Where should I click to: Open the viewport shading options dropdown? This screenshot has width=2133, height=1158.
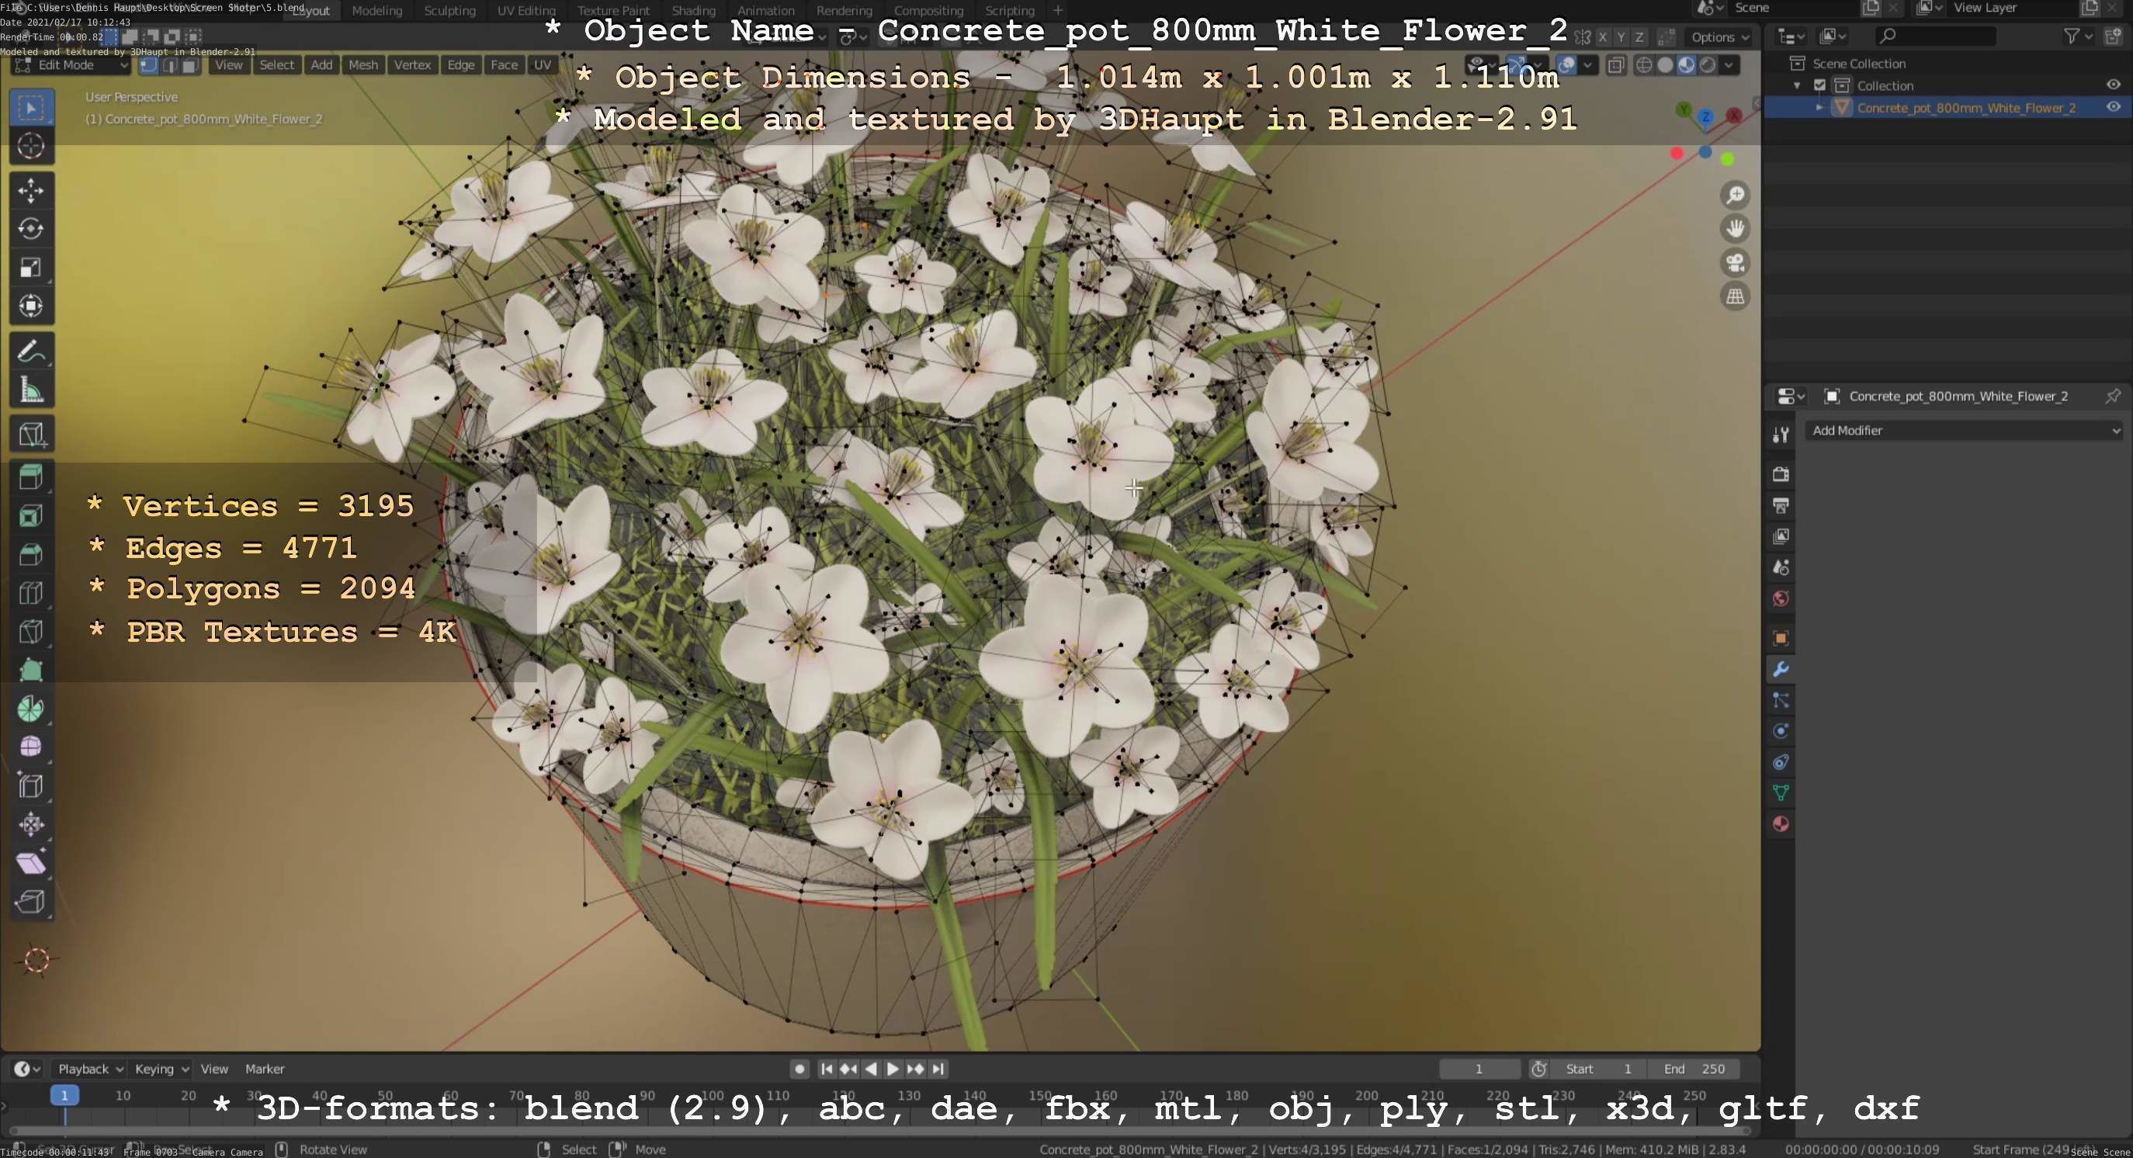pyautogui.click(x=1729, y=65)
